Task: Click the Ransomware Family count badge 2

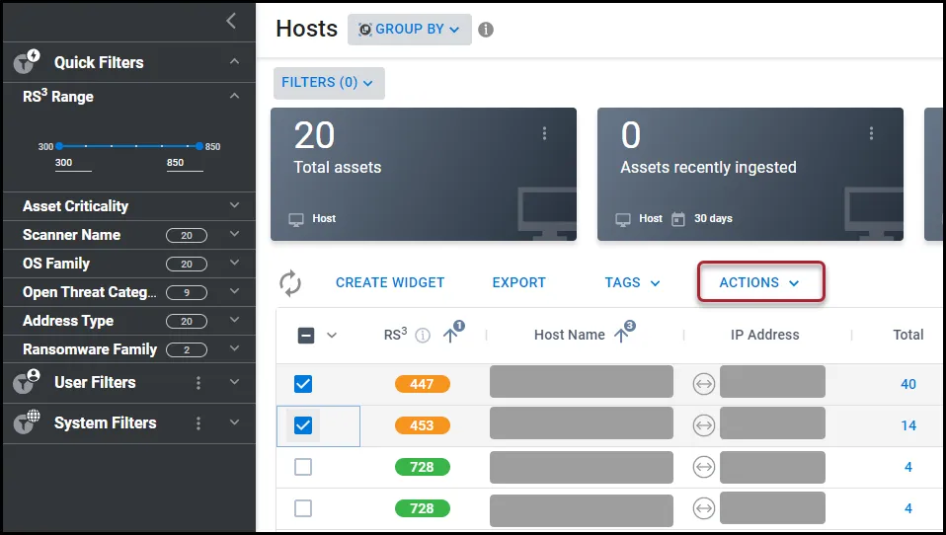Action: pyautogui.click(x=187, y=349)
